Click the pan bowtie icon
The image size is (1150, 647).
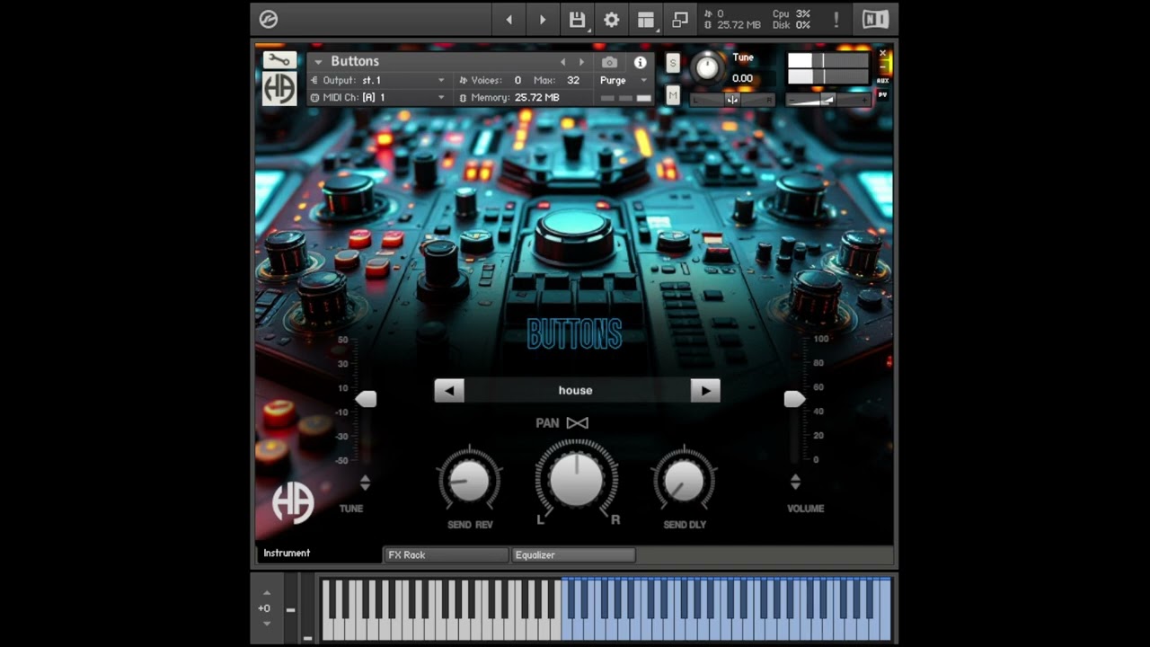(578, 422)
